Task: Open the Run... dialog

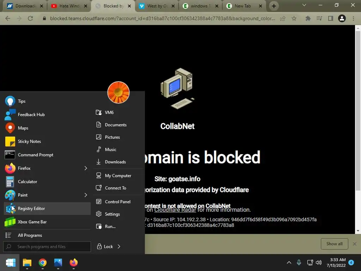Action: [118, 227]
